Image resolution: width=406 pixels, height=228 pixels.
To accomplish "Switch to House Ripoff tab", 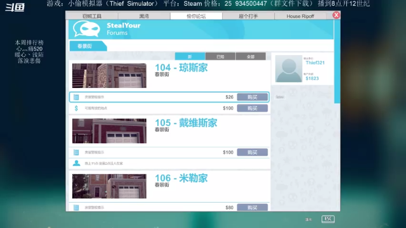I will [300, 16].
